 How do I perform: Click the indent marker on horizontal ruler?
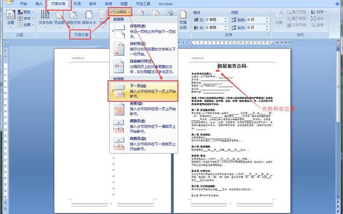(191, 43)
